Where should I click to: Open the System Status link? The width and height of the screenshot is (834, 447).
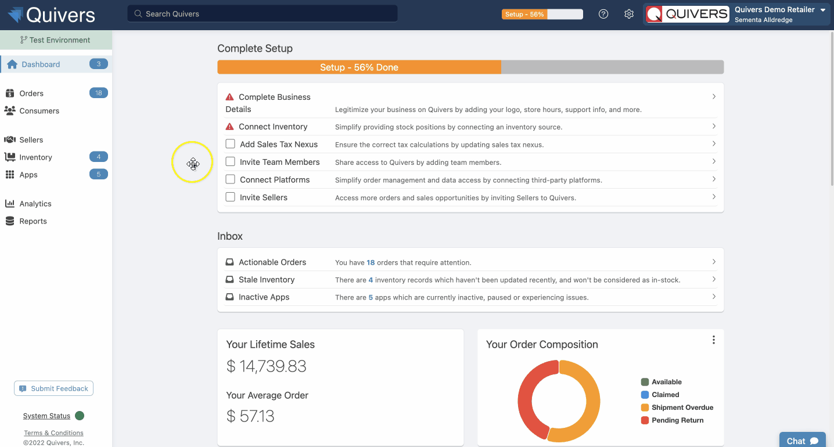coord(46,416)
